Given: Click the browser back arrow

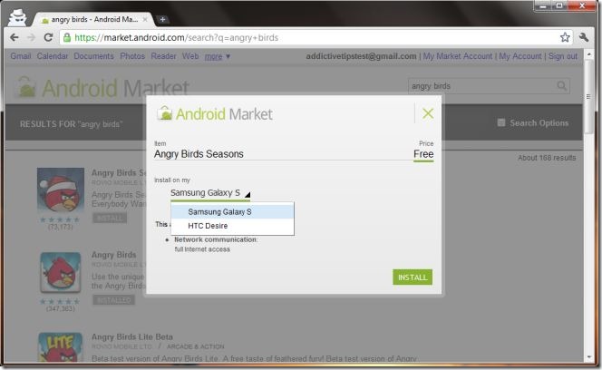Looking at the screenshot, I should [15, 37].
